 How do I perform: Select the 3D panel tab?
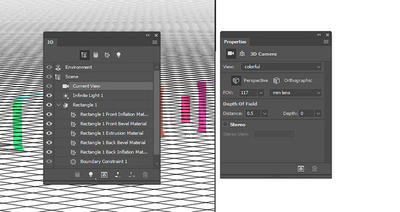coord(50,42)
